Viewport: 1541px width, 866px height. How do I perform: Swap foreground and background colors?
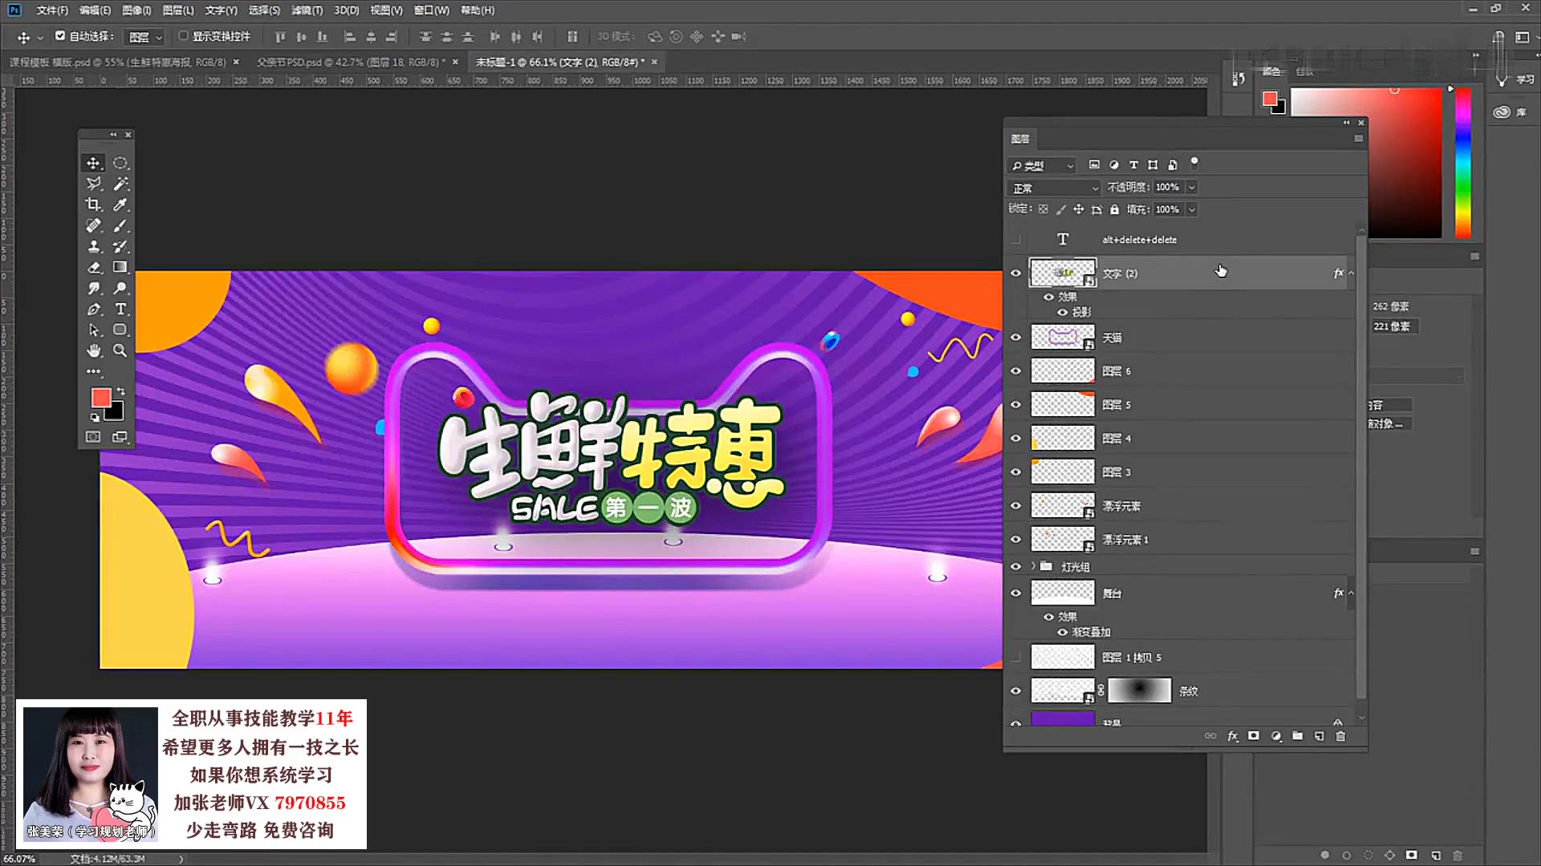(121, 391)
